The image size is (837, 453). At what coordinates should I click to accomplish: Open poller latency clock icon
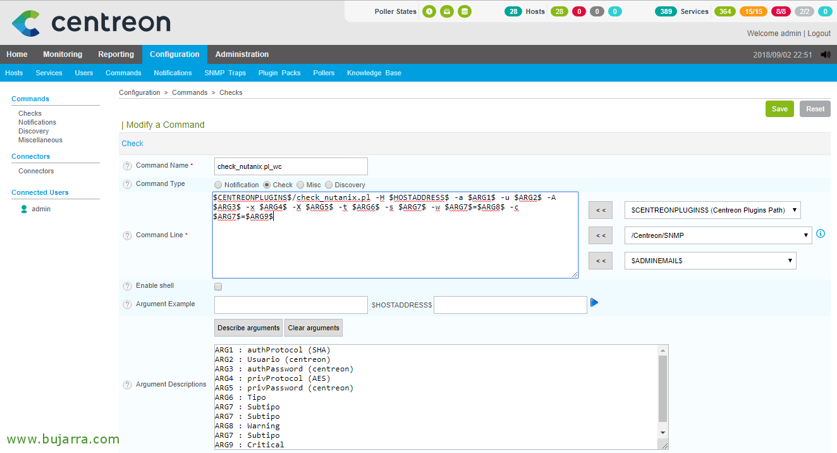(429, 11)
